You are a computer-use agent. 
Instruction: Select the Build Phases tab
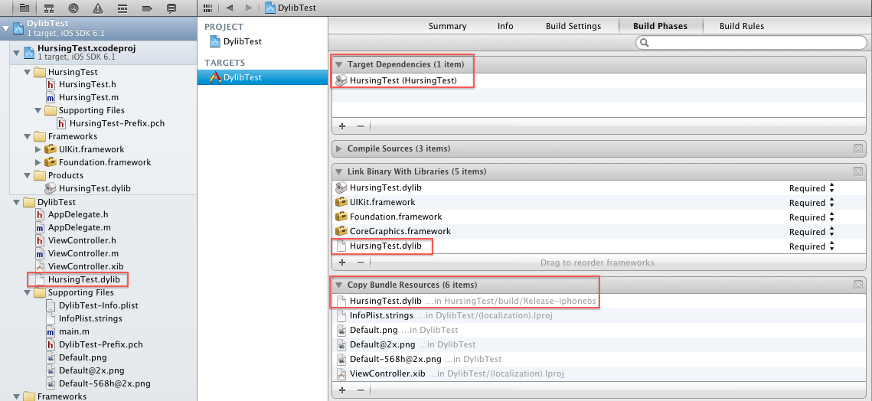tap(660, 26)
